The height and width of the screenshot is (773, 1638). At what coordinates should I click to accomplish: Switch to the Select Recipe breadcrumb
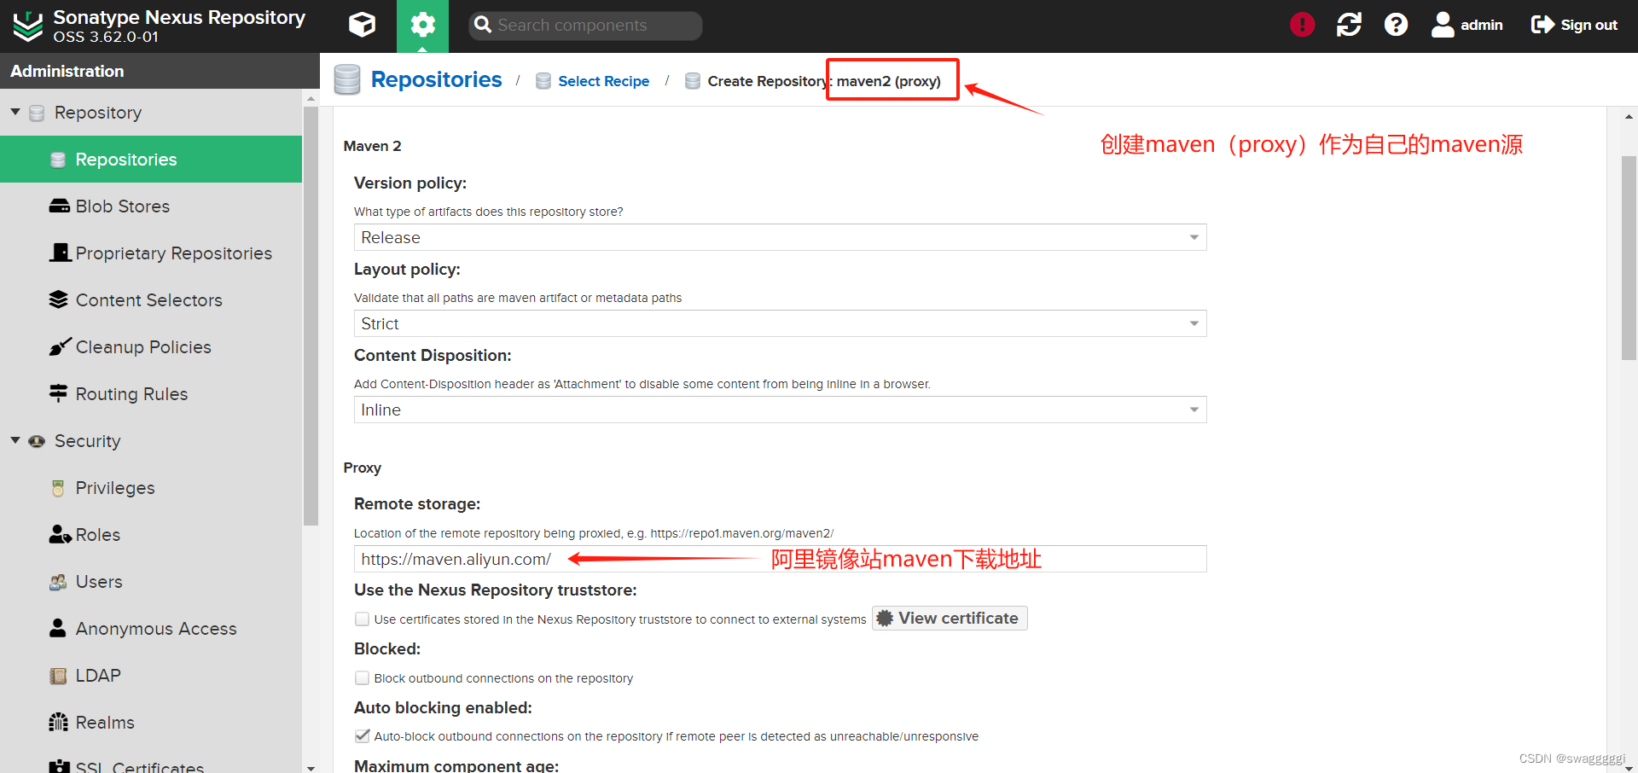603,80
